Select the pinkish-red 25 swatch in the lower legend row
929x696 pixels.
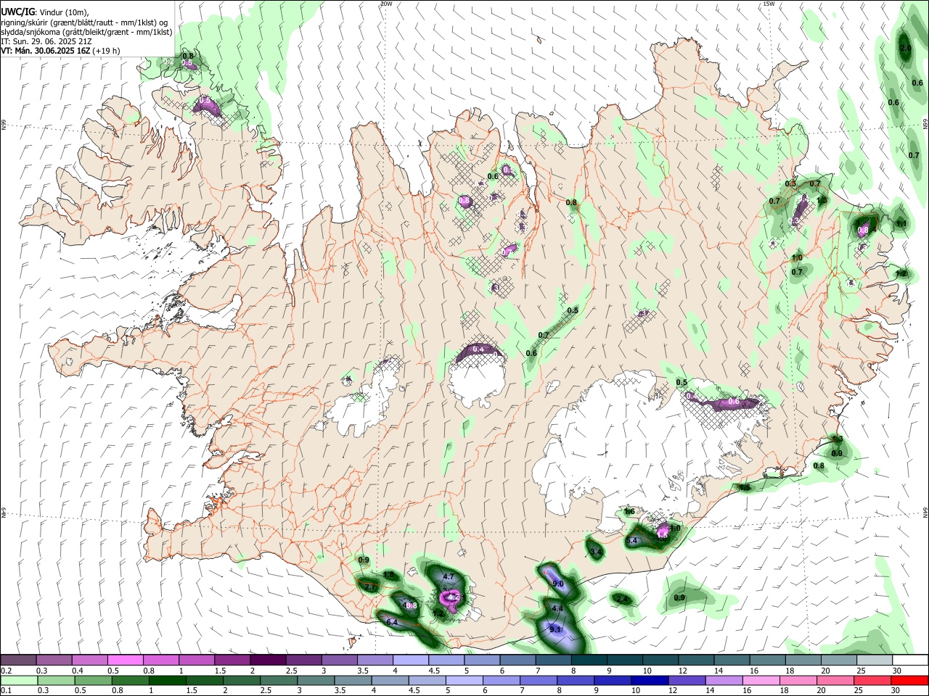point(873,681)
